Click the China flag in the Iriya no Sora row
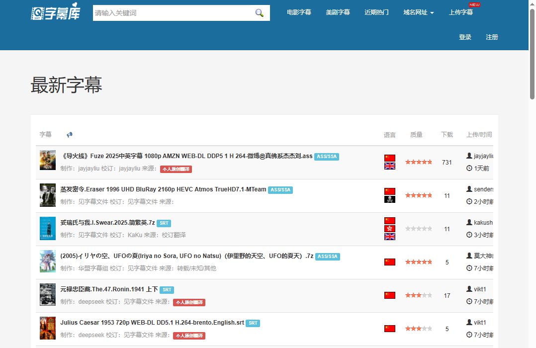Screen dimensions: 536x348 coord(390,262)
